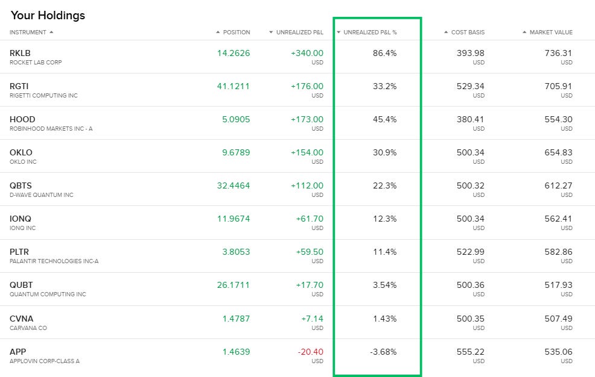The height and width of the screenshot is (377, 595).
Task: Sort by the POSITION column header
Action: [237, 32]
